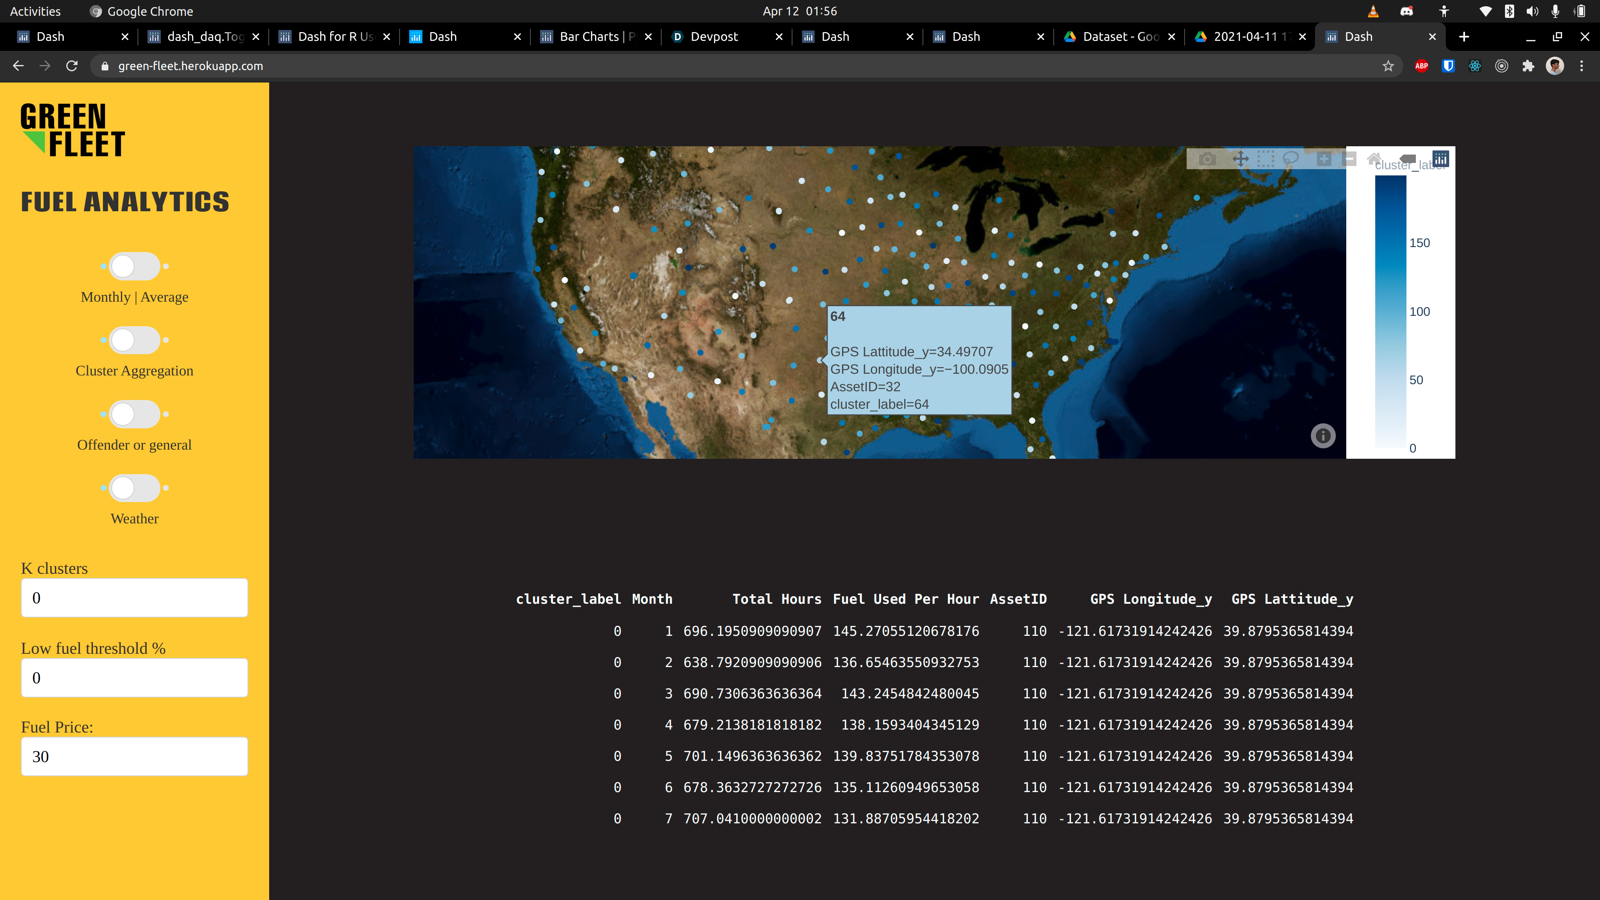1600x900 pixels.
Task: Toggle the Offender or general switch
Action: click(134, 414)
